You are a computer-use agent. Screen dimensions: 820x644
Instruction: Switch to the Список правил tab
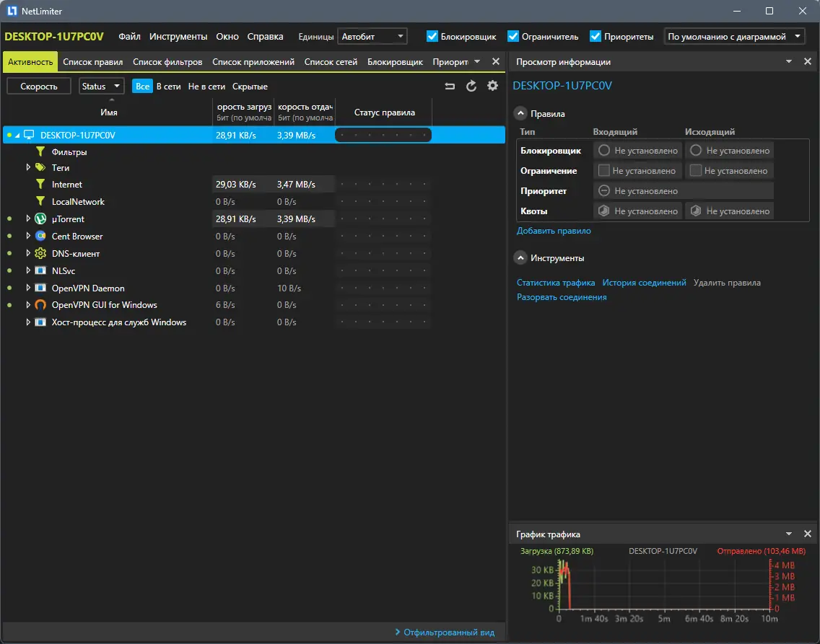click(x=92, y=62)
